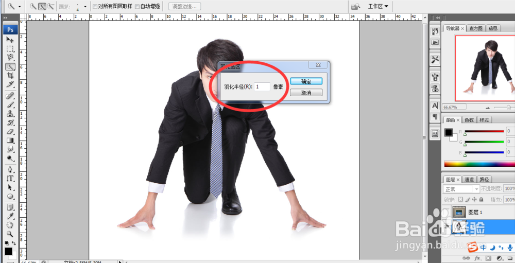Click the link layers icon
The image size is (515, 263).
(x=466, y=258)
